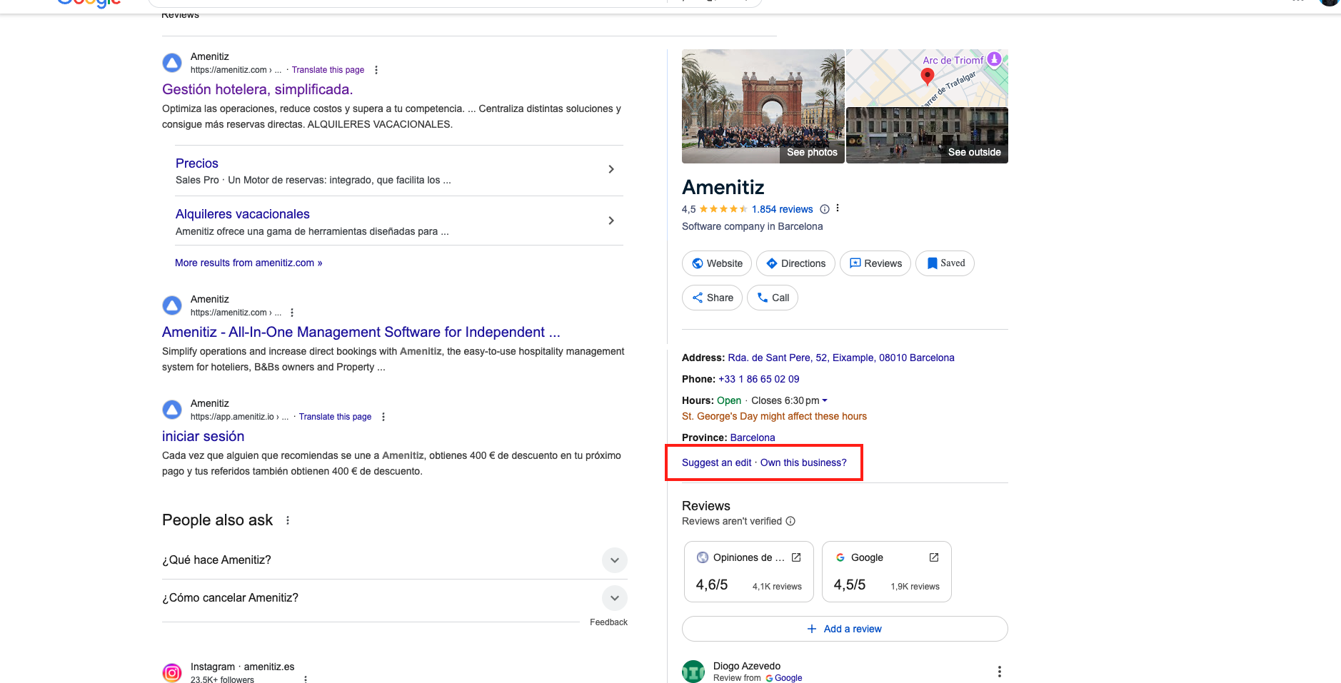Screen dimensions: 1341x683
Task: Click the Instagram logo icon
Action: pos(172,672)
